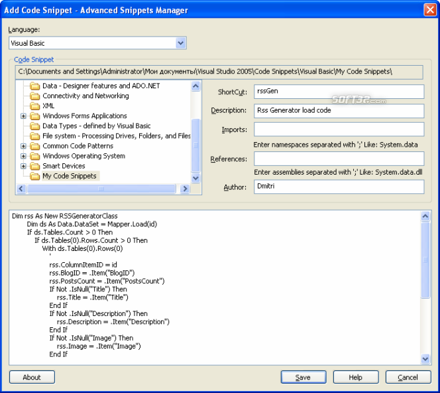Click the Smart Devices folder icon
440x393 pixels.
click(x=35, y=166)
